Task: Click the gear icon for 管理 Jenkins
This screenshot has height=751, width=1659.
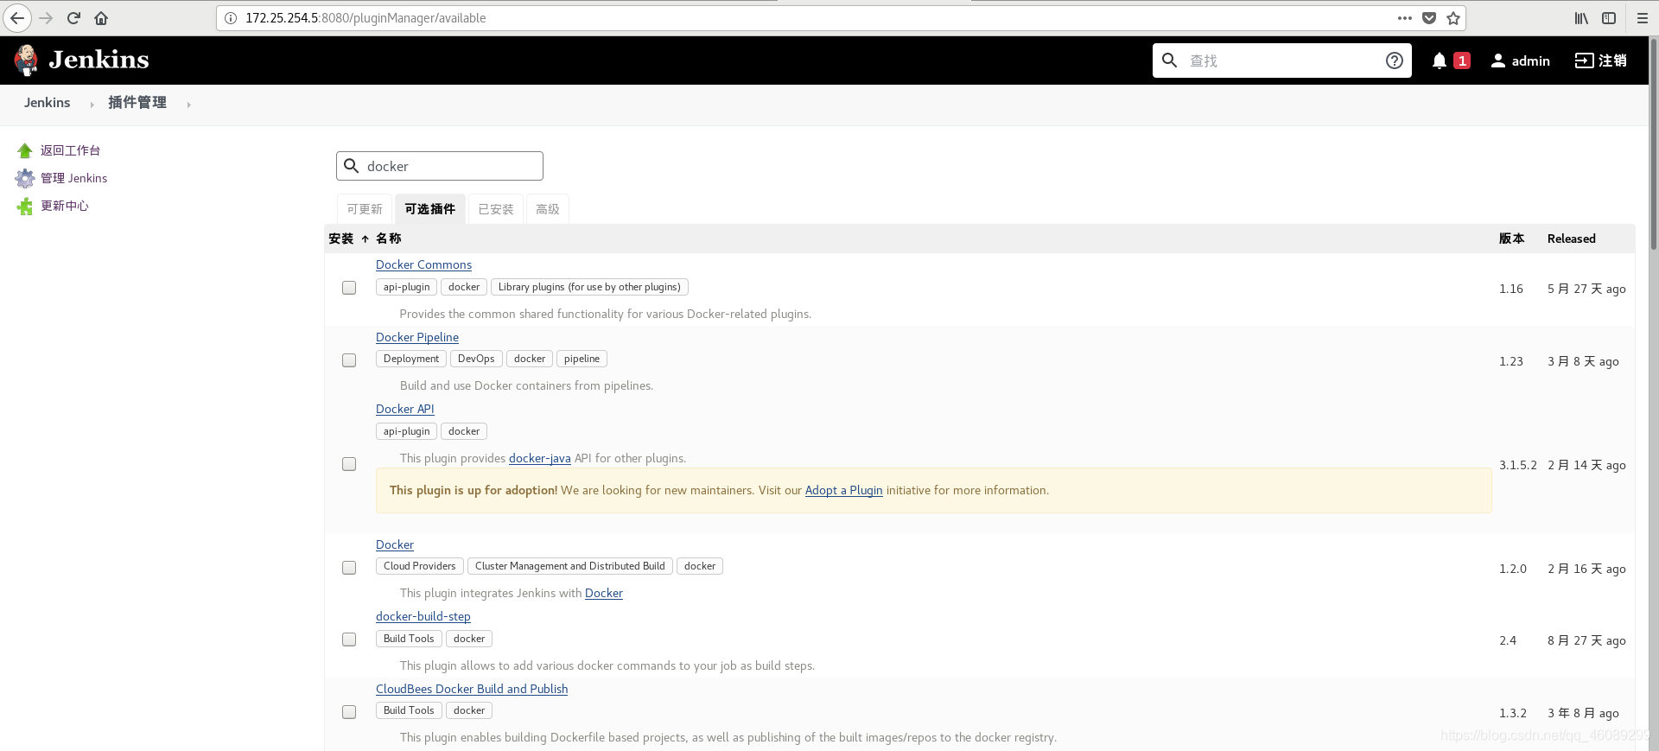Action: [x=25, y=178]
